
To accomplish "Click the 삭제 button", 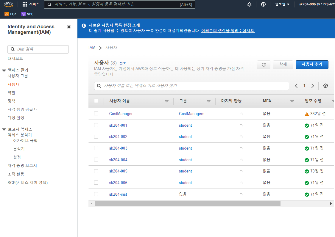I will [x=283, y=65].
